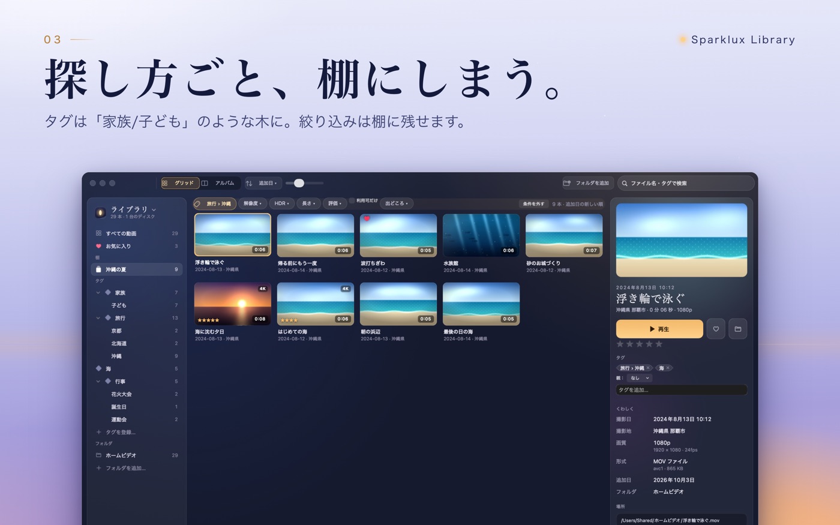Click the folder icon beside ホームビデオ
The image size is (840, 525).
tap(98, 455)
